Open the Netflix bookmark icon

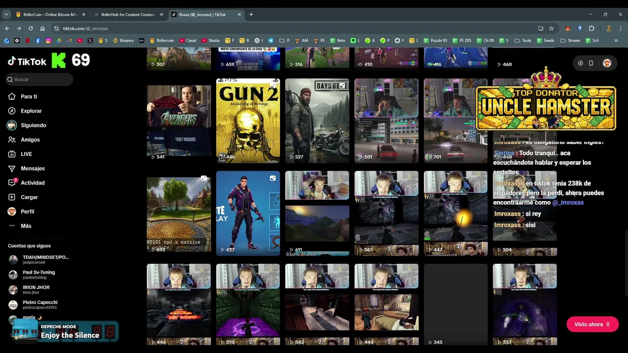pyautogui.click(x=27, y=41)
